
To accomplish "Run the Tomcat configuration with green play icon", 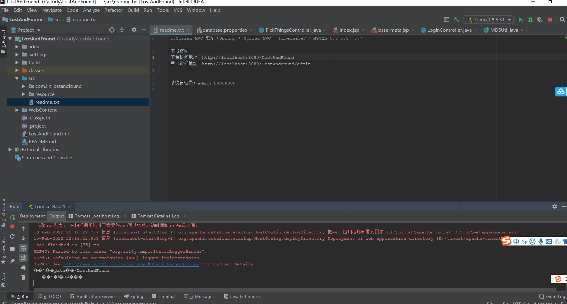I will 521,20.
